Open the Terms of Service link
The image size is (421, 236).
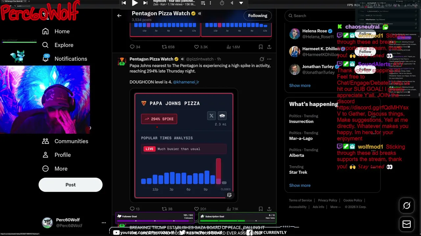[x=300, y=200]
